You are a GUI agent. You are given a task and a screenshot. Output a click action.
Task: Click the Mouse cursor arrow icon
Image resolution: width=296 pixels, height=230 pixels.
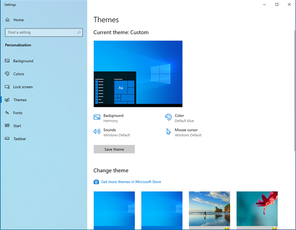pyautogui.click(x=169, y=131)
